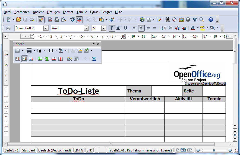
Task: Expand the font size 22 dropdown
Action: [x=104, y=28]
